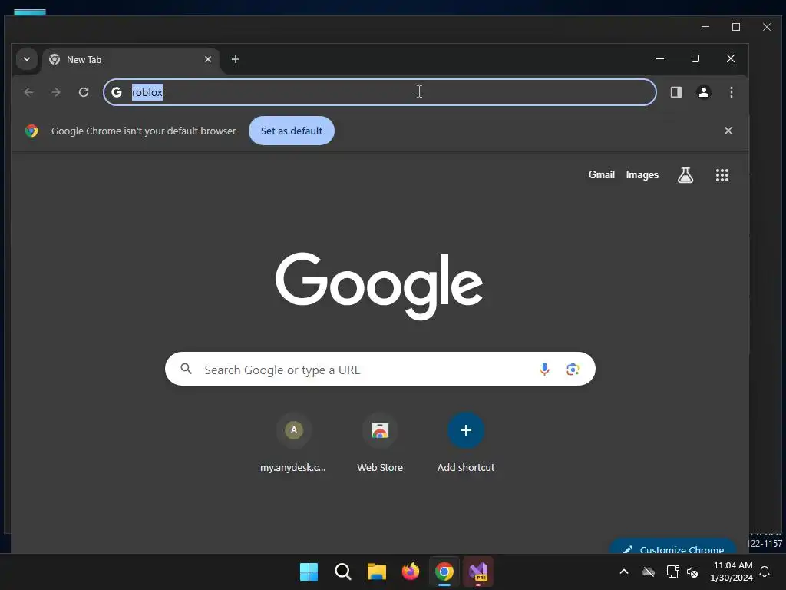The height and width of the screenshot is (590, 786).
Task: Open the Windows Start menu
Action: click(309, 572)
